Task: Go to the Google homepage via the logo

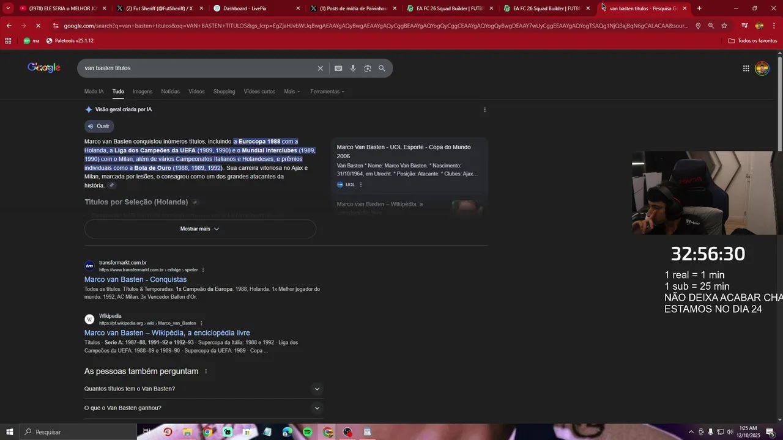Action: click(44, 68)
